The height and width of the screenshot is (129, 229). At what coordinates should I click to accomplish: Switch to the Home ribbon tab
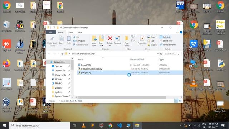coord(60,32)
